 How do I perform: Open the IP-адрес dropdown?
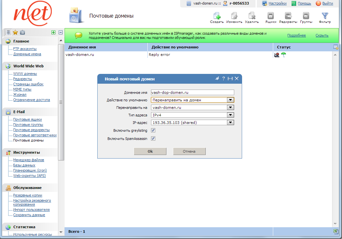pyautogui.click(x=230, y=123)
